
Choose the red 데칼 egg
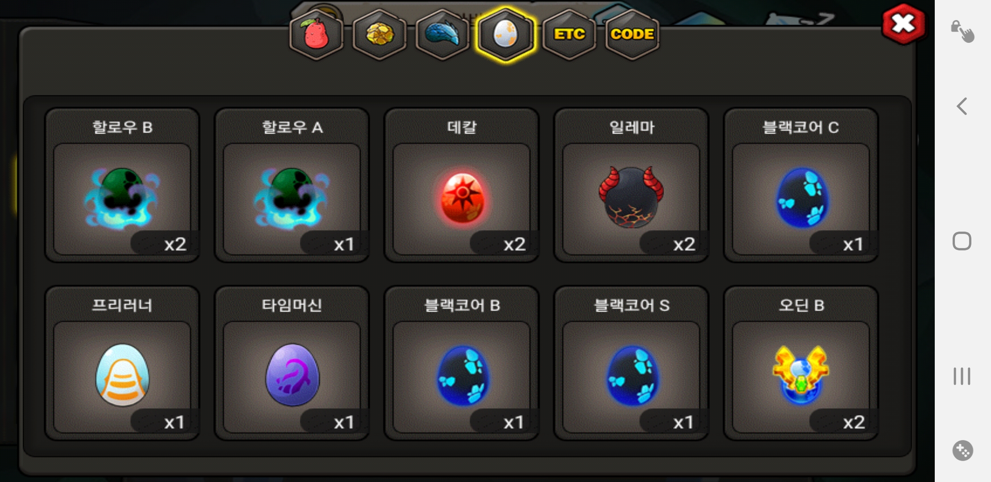click(462, 185)
